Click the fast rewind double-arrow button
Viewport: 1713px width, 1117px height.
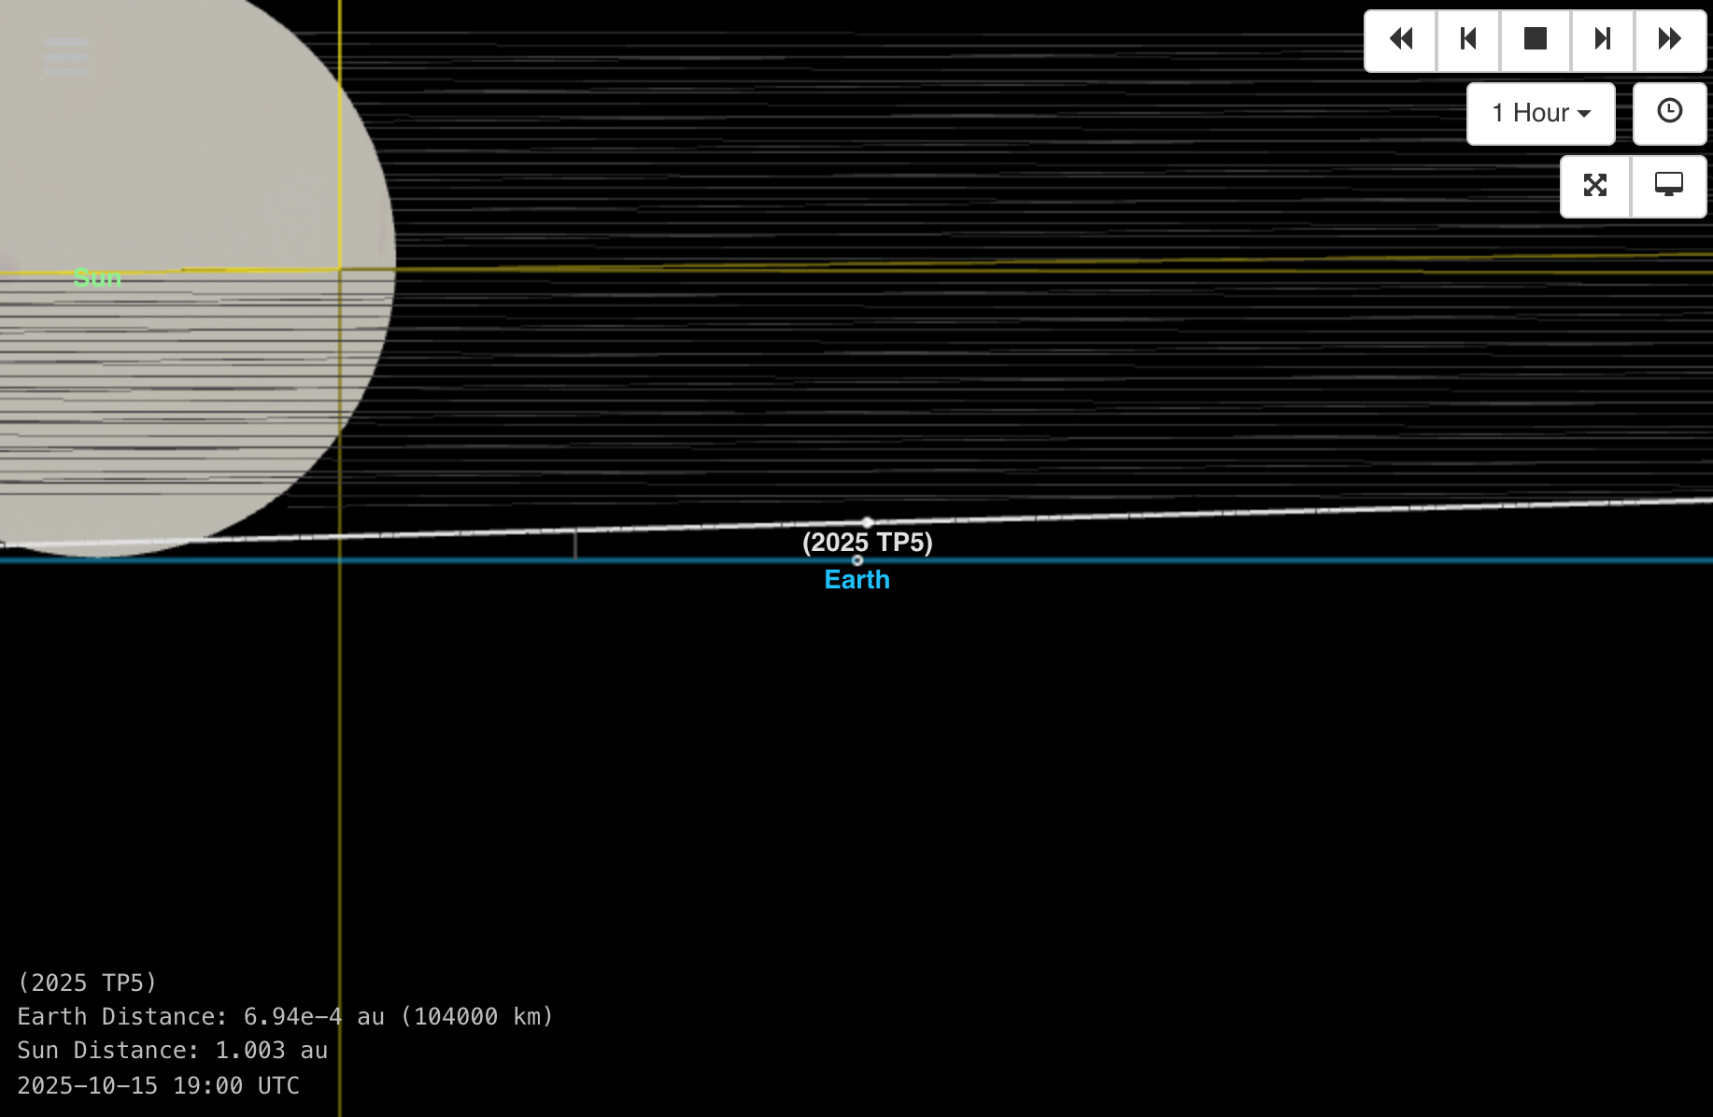(x=1400, y=39)
